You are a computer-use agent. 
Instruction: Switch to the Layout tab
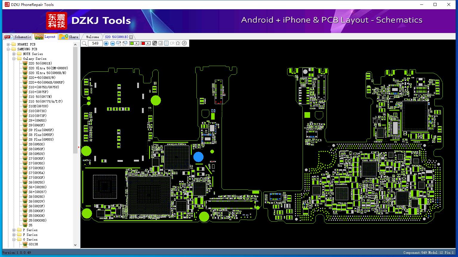click(x=45, y=37)
